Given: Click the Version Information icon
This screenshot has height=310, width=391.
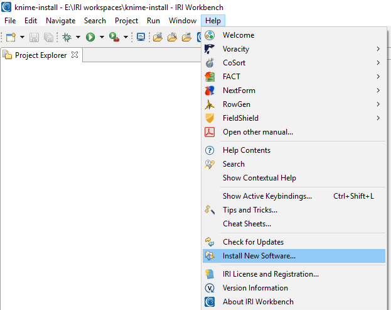Looking at the screenshot, I should point(210,288).
